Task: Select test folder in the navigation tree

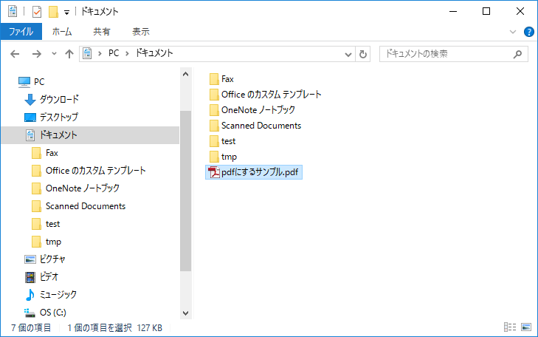Action: (52, 224)
